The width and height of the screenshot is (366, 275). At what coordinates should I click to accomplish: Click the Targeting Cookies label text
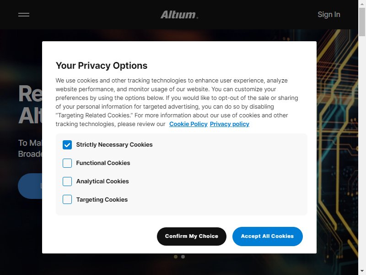click(x=102, y=200)
